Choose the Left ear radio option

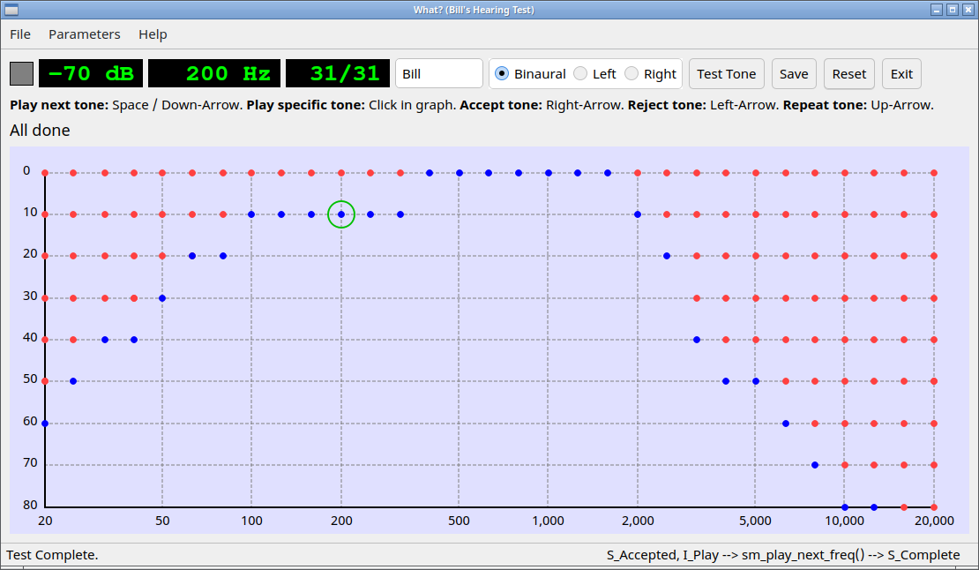pyautogui.click(x=580, y=74)
